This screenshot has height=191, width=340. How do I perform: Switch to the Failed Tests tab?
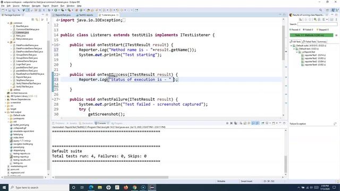click(309, 41)
